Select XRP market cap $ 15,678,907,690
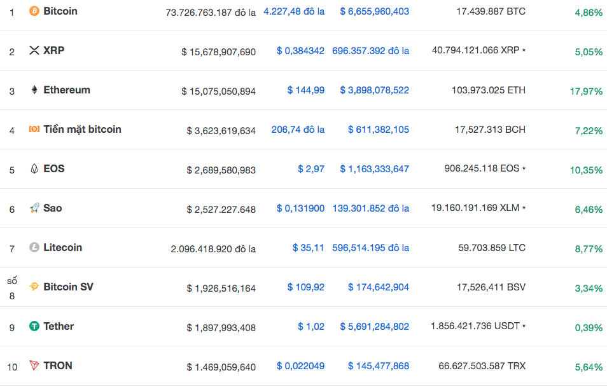This screenshot has width=607, height=387. tap(218, 52)
